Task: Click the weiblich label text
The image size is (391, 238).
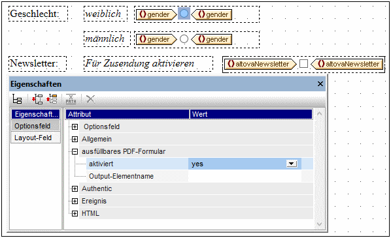Action: (x=103, y=14)
